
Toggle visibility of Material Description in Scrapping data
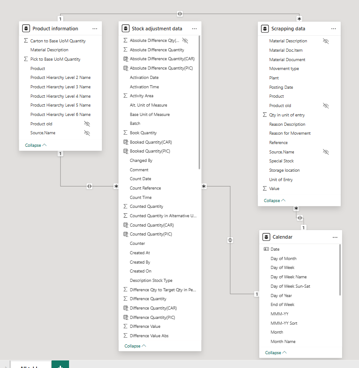pyautogui.click(x=326, y=41)
